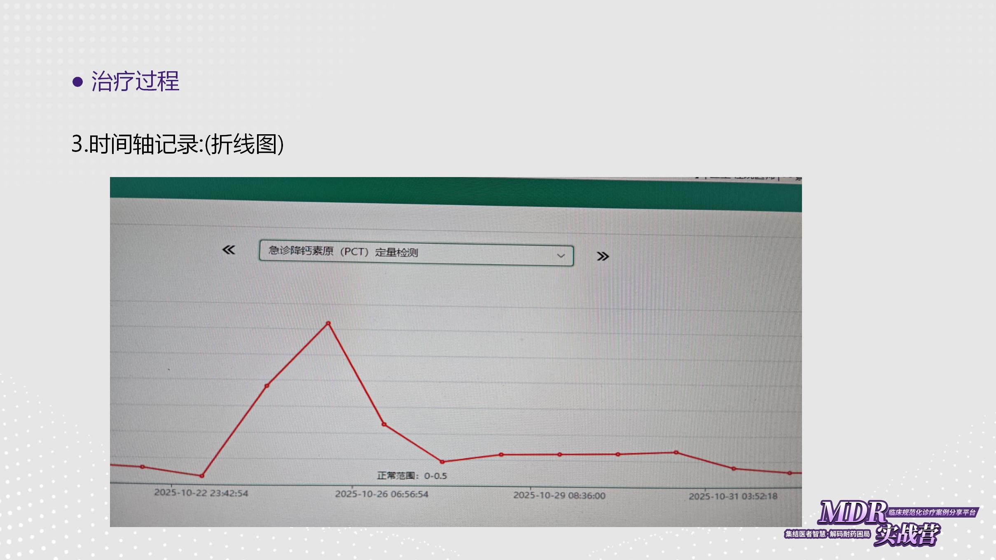Click the 2025-10-22 23:42:54 axis label
This screenshot has height=560, width=996.
201,493
